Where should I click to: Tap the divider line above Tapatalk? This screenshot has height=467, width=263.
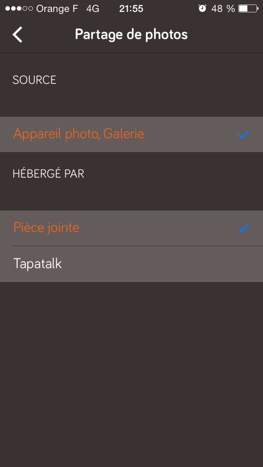coord(138,246)
